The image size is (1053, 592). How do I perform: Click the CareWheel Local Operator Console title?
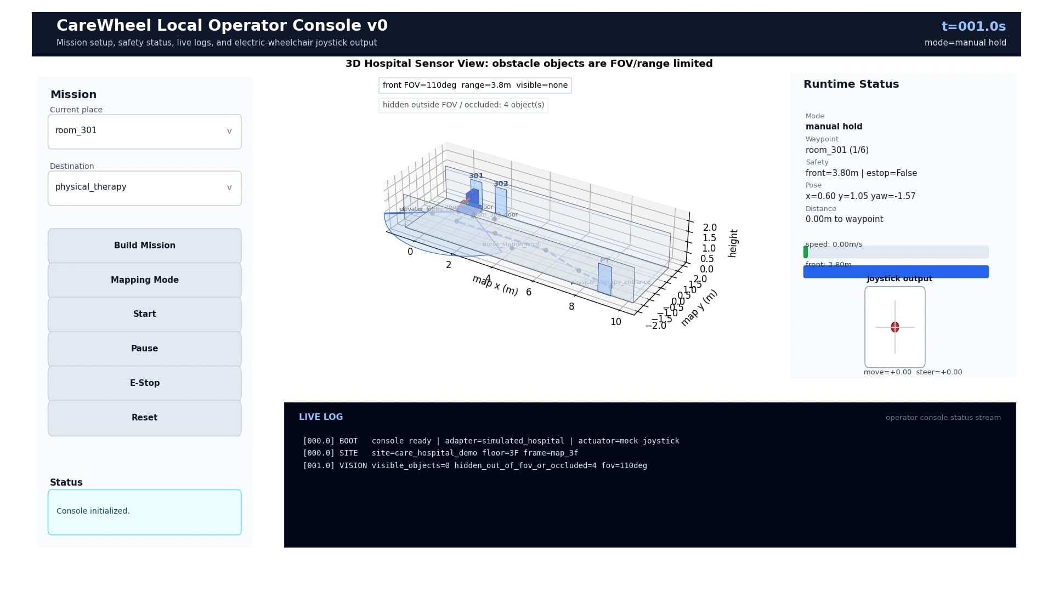click(x=222, y=26)
